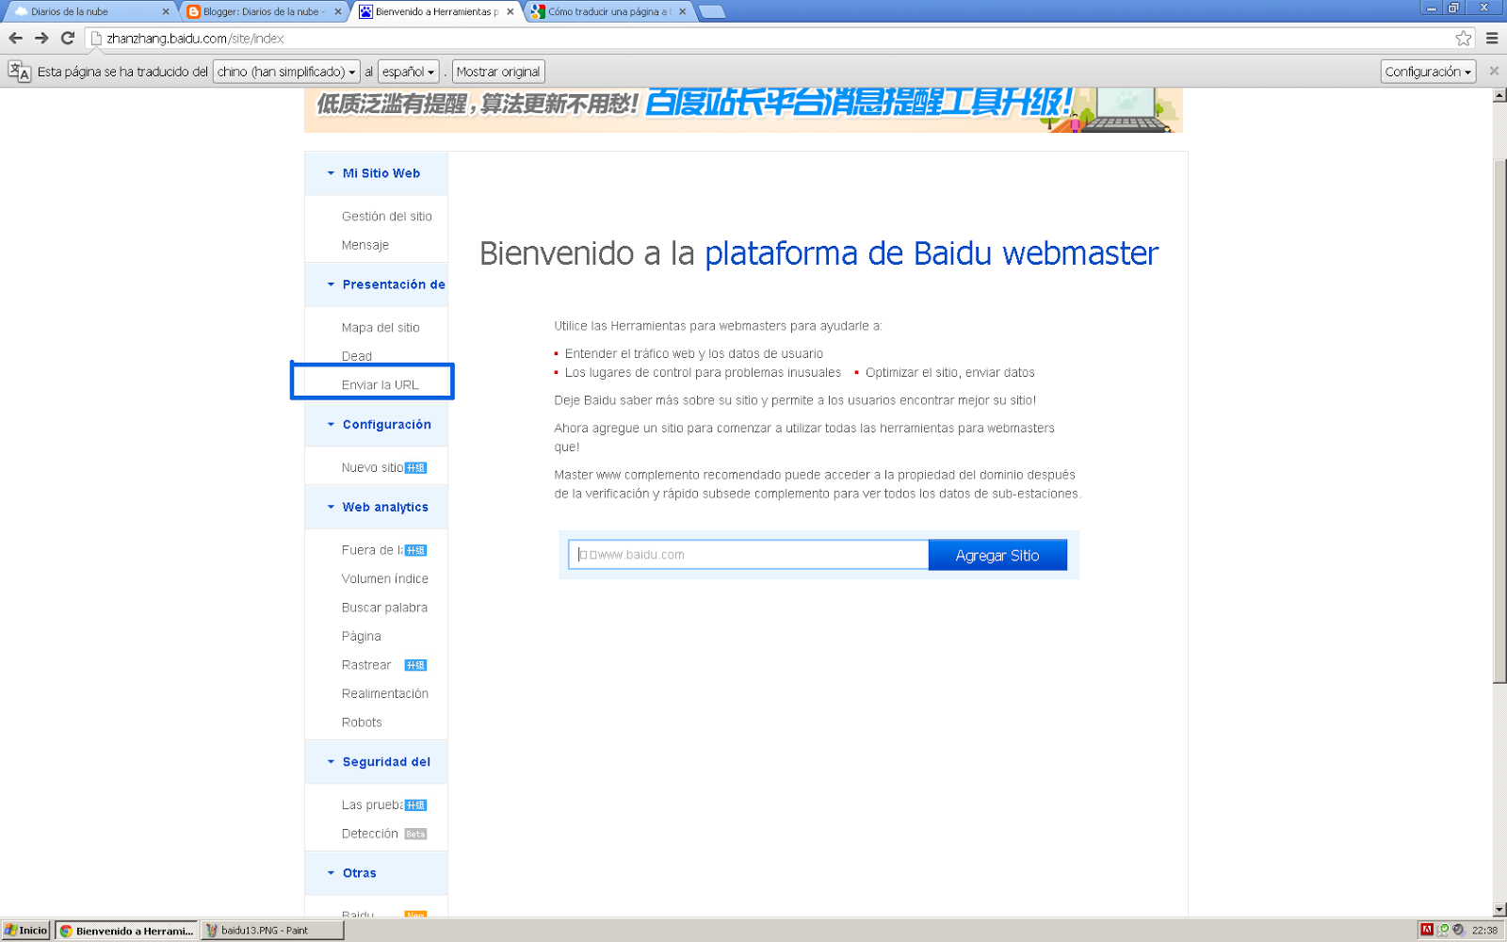Click the site URL input field
Image resolution: width=1507 pixels, height=942 pixels.
[749, 555]
